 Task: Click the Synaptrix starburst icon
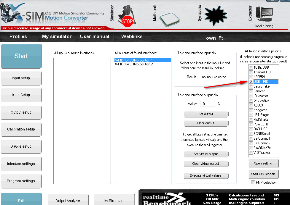pyautogui.click(x=216, y=14)
